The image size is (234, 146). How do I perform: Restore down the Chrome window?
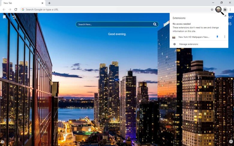tap(221, 3)
